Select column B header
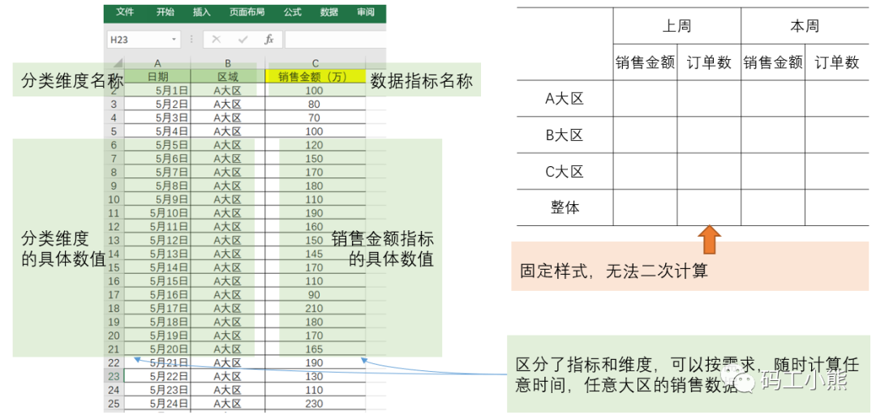 pyautogui.click(x=228, y=63)
